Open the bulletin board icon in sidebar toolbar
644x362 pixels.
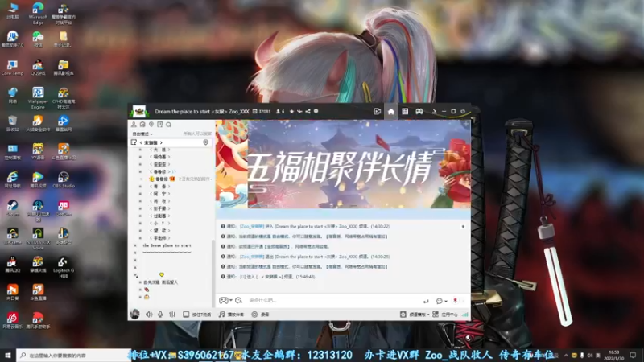tap(159, 125)
